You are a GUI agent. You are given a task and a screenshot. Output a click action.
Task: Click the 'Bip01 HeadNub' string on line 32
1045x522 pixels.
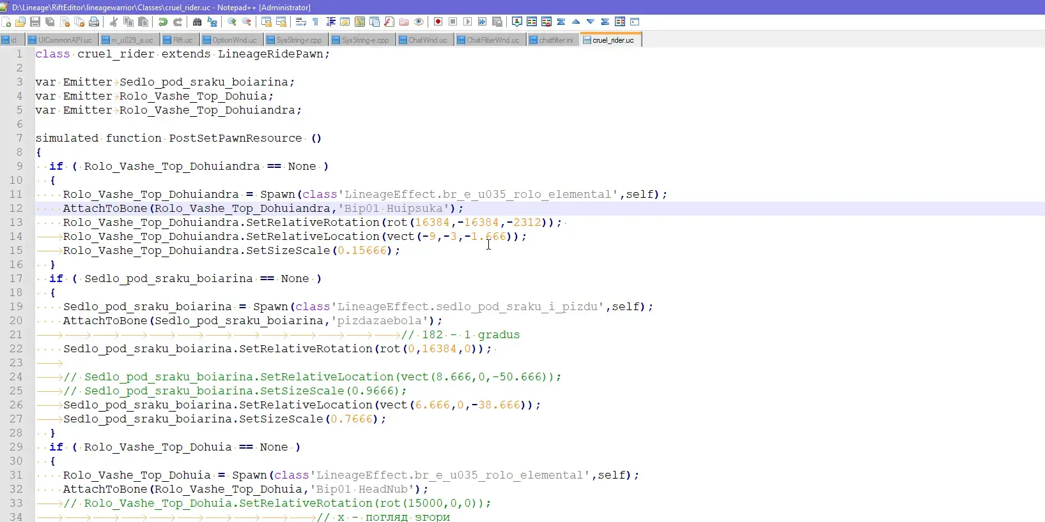(x=362, y=489)
